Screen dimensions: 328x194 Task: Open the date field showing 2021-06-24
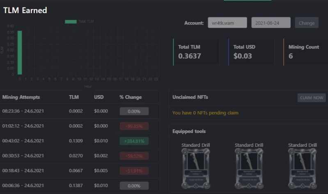(271, 23)
